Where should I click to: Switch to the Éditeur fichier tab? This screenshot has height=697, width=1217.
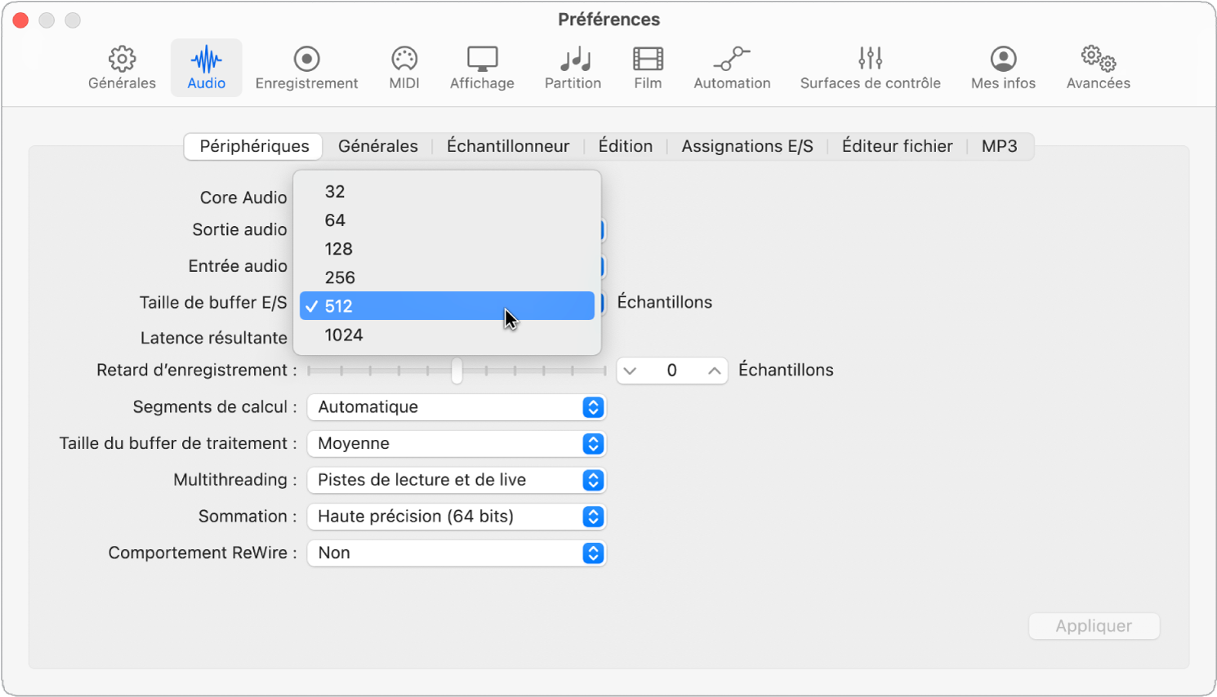click(897, 146)
